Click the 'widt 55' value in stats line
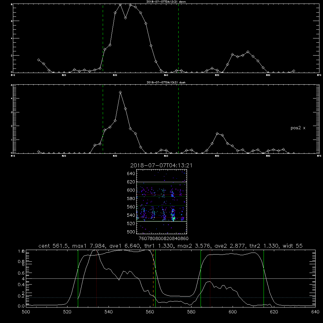 293,246
